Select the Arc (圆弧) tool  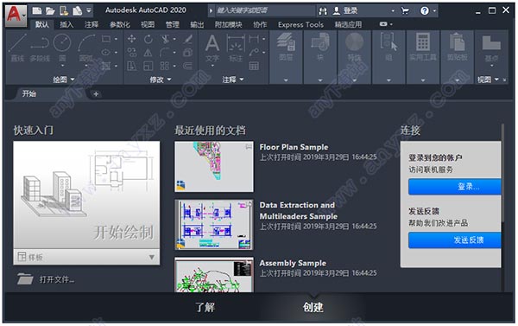pos(86,48)
